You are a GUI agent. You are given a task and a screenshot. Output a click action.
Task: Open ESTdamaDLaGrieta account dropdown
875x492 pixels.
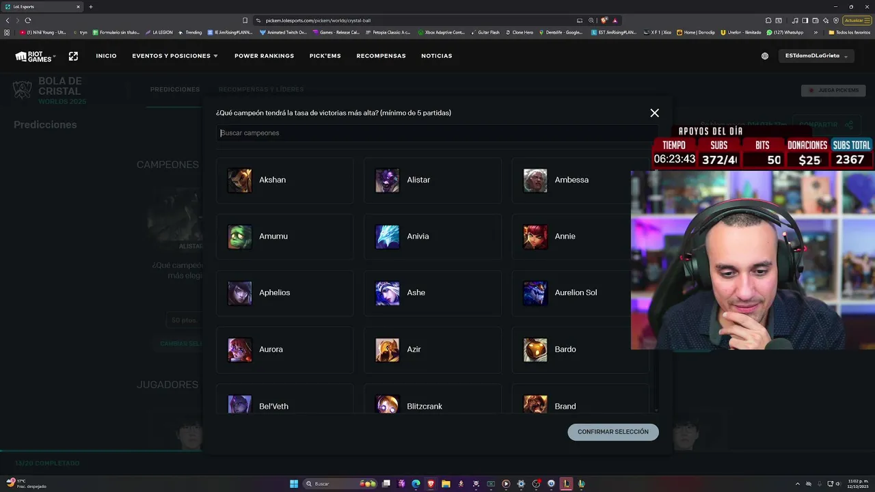click(816, 56)
